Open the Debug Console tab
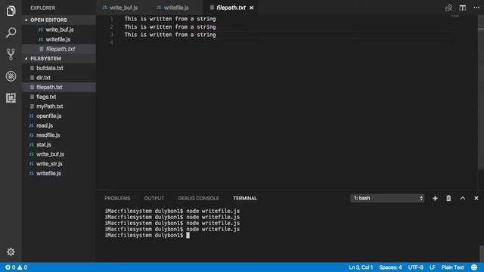This screenshot has width=484, height=272. 198,198
